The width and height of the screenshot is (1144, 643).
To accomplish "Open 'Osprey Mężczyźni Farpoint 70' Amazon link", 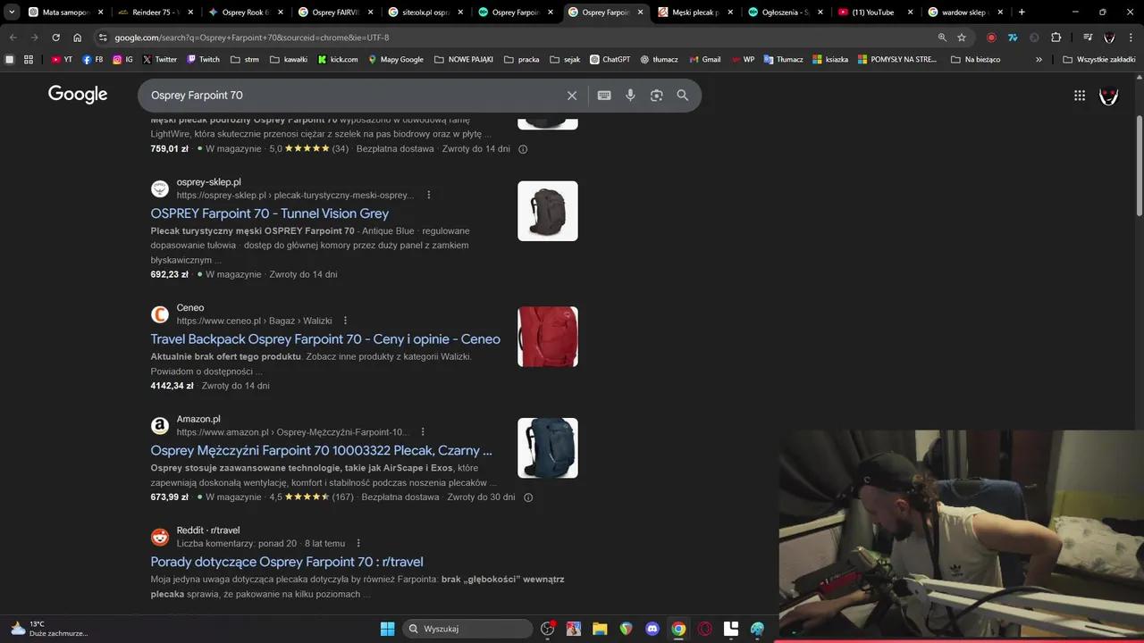I will (x=322, y=450).
